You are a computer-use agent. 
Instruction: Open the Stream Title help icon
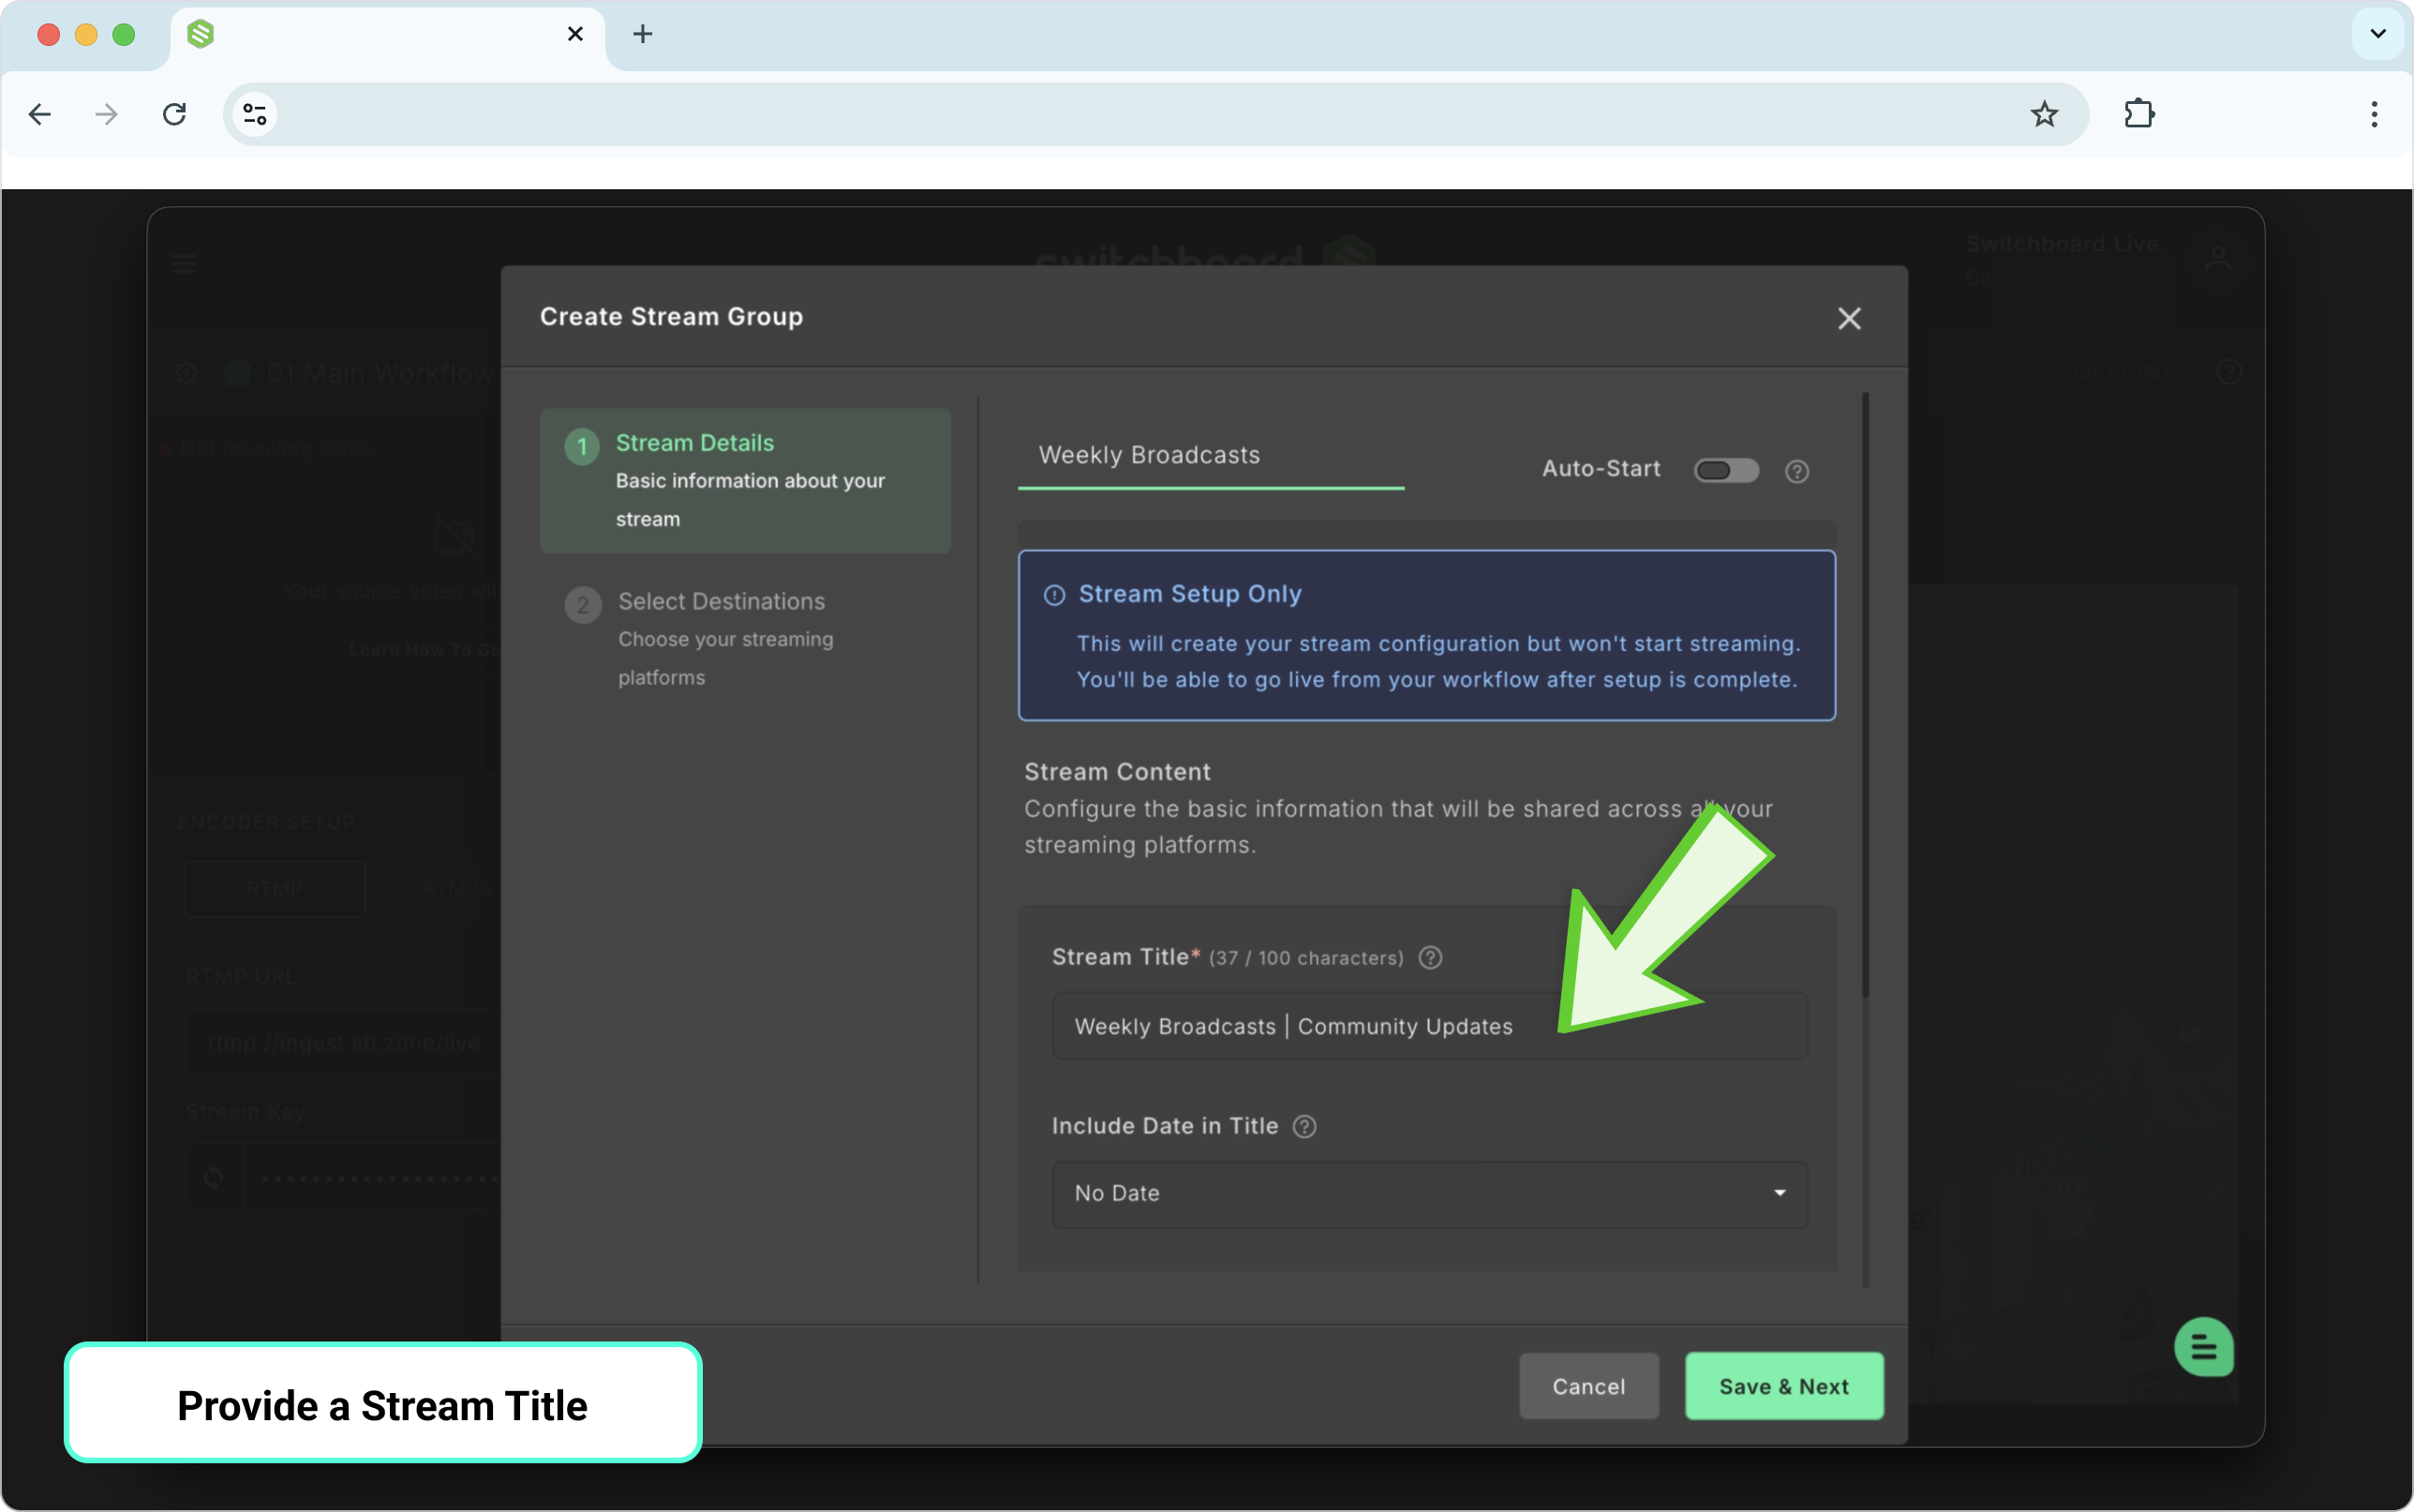pos(1431,957)
